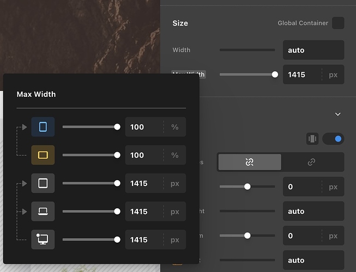Viewport: 356px width, 272px height.
Task: Click the Width label in Size panel
Action: [182, 50]
